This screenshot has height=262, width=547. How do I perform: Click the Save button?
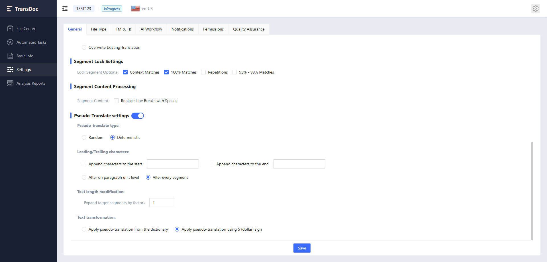[x=302, y=248]
